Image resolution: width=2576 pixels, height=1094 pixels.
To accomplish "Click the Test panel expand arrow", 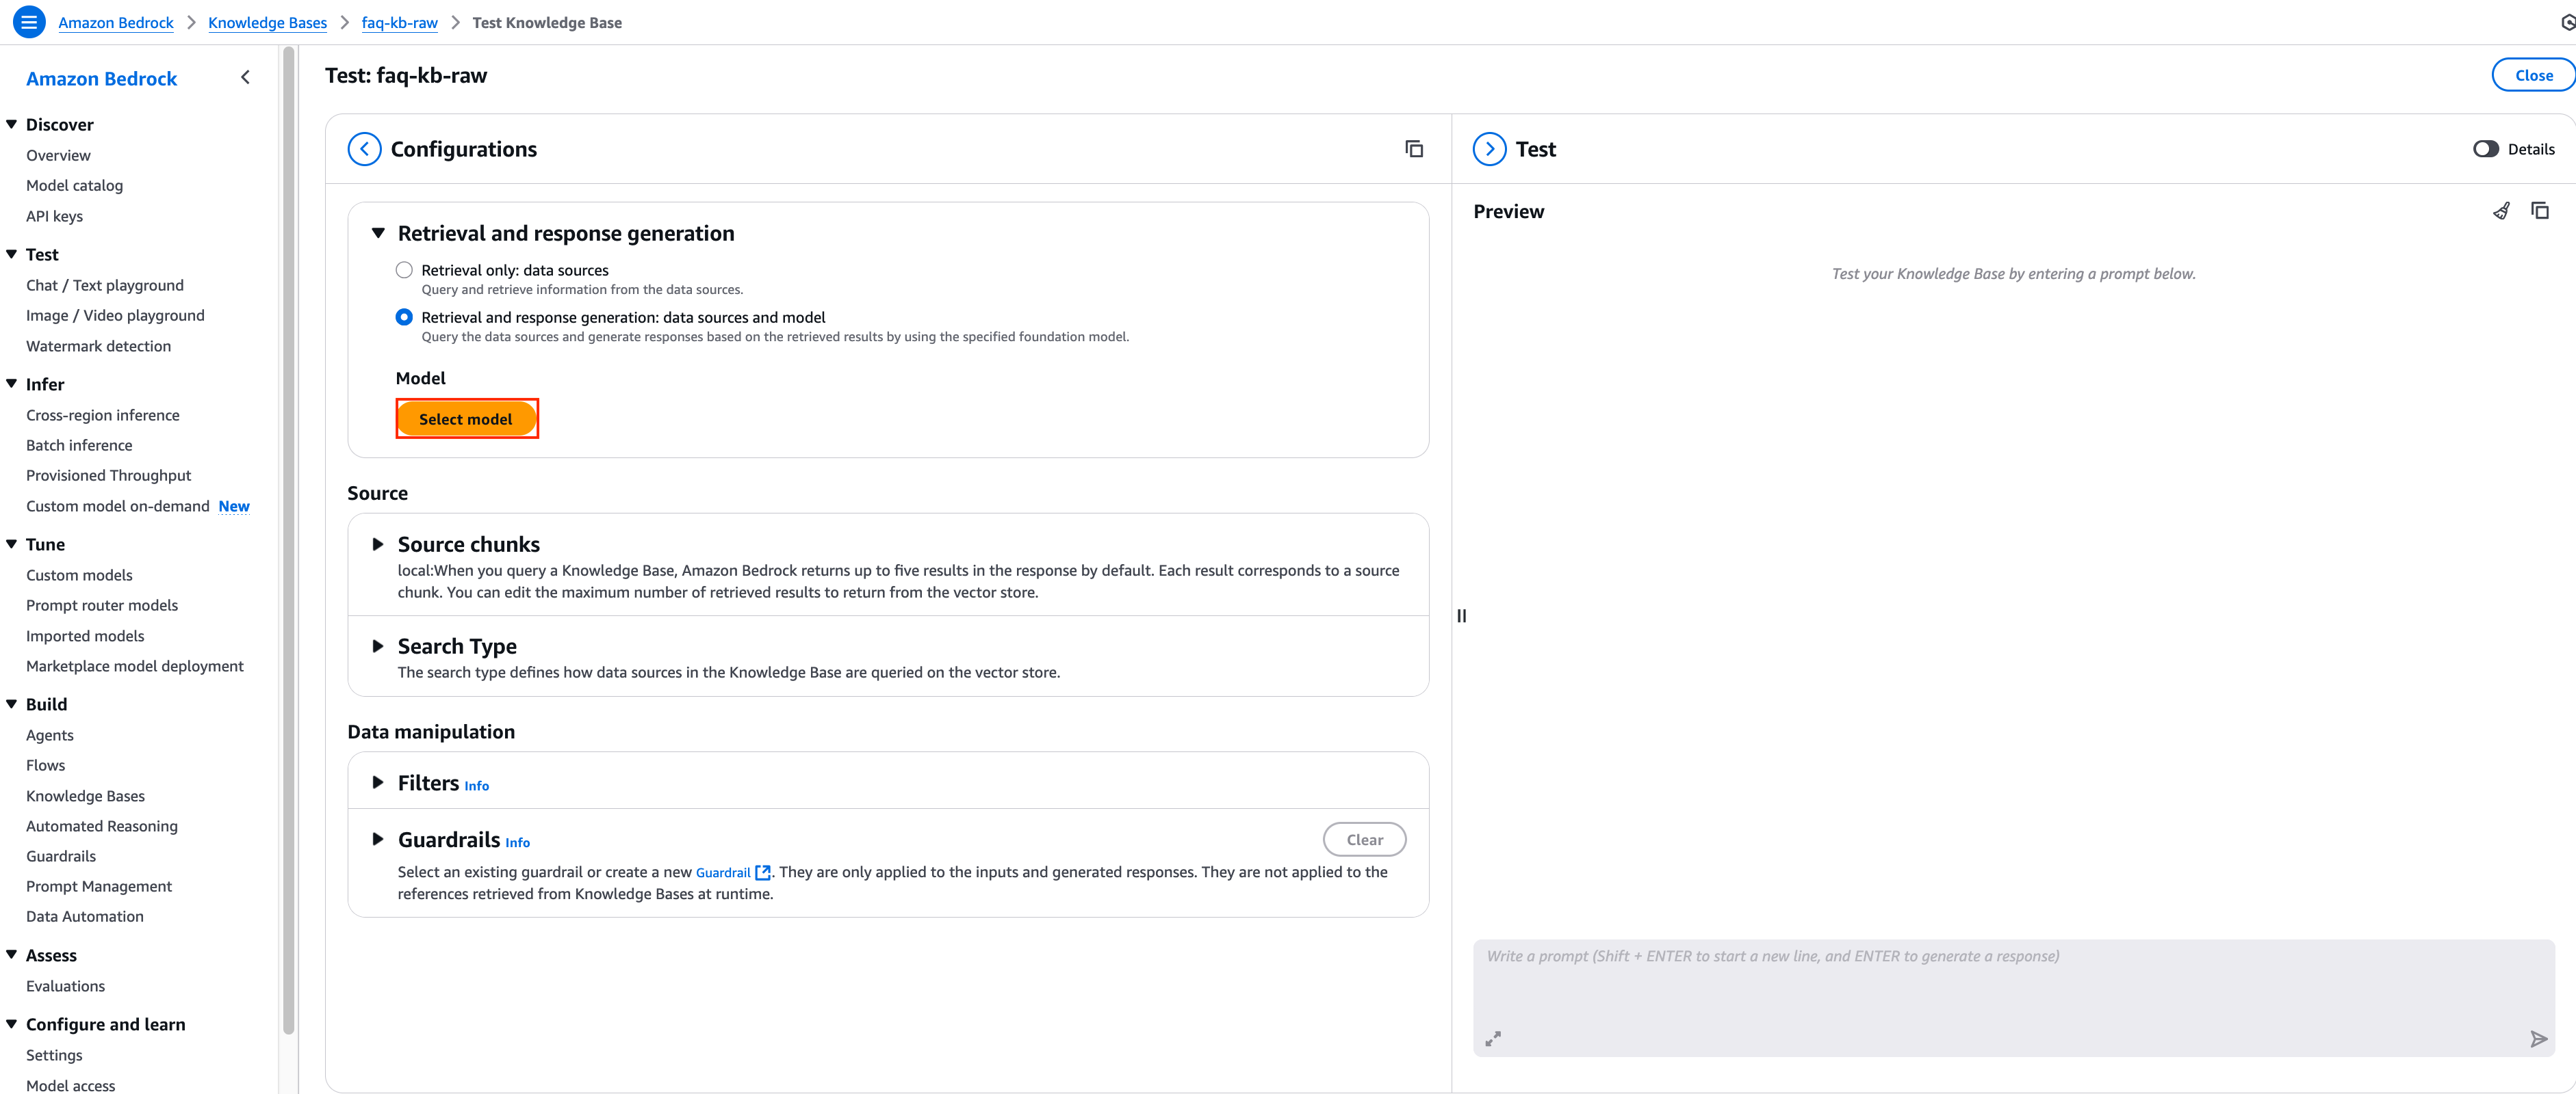I will click(1489, 149).
